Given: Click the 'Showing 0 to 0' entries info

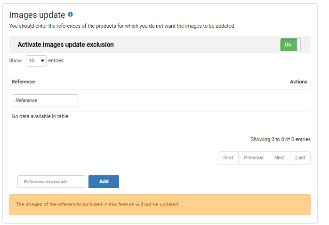Looking at the screenshot, I should pyautogui.click(x=281, y=139).
